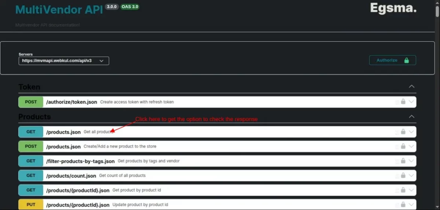Click the 'Servers' label
Screen dimensions: 440x210
click(26, 54)
